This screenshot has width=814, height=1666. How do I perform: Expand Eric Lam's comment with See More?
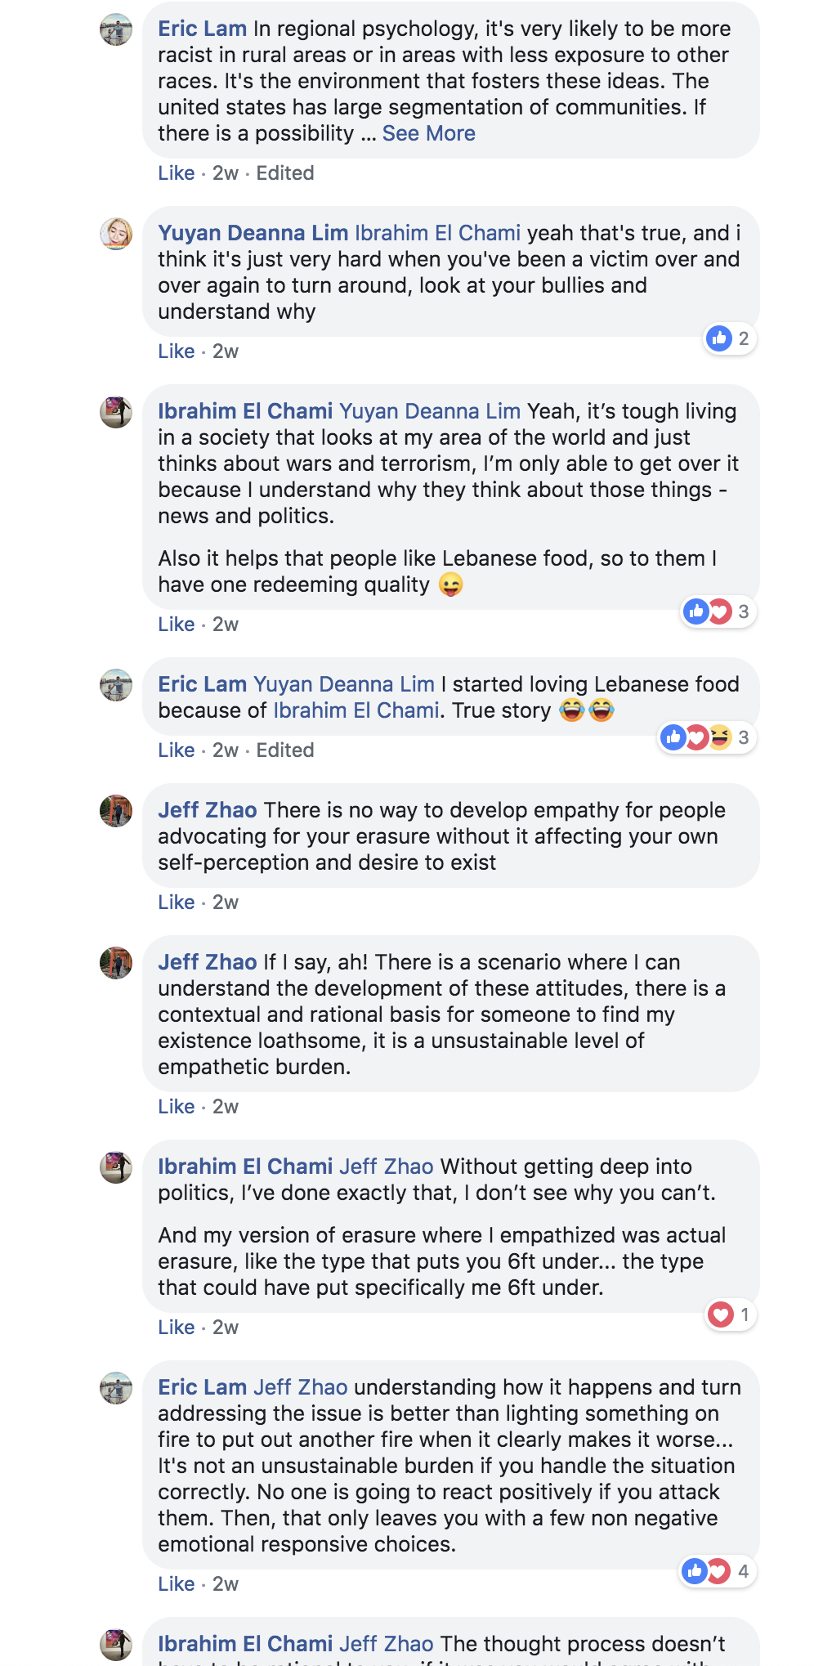pos(428,133)
